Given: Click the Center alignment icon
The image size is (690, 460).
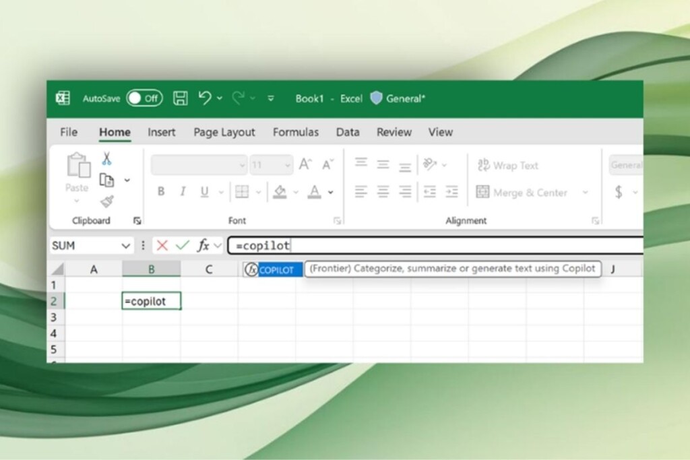Looking at the screenshot, I should point(383,192).
